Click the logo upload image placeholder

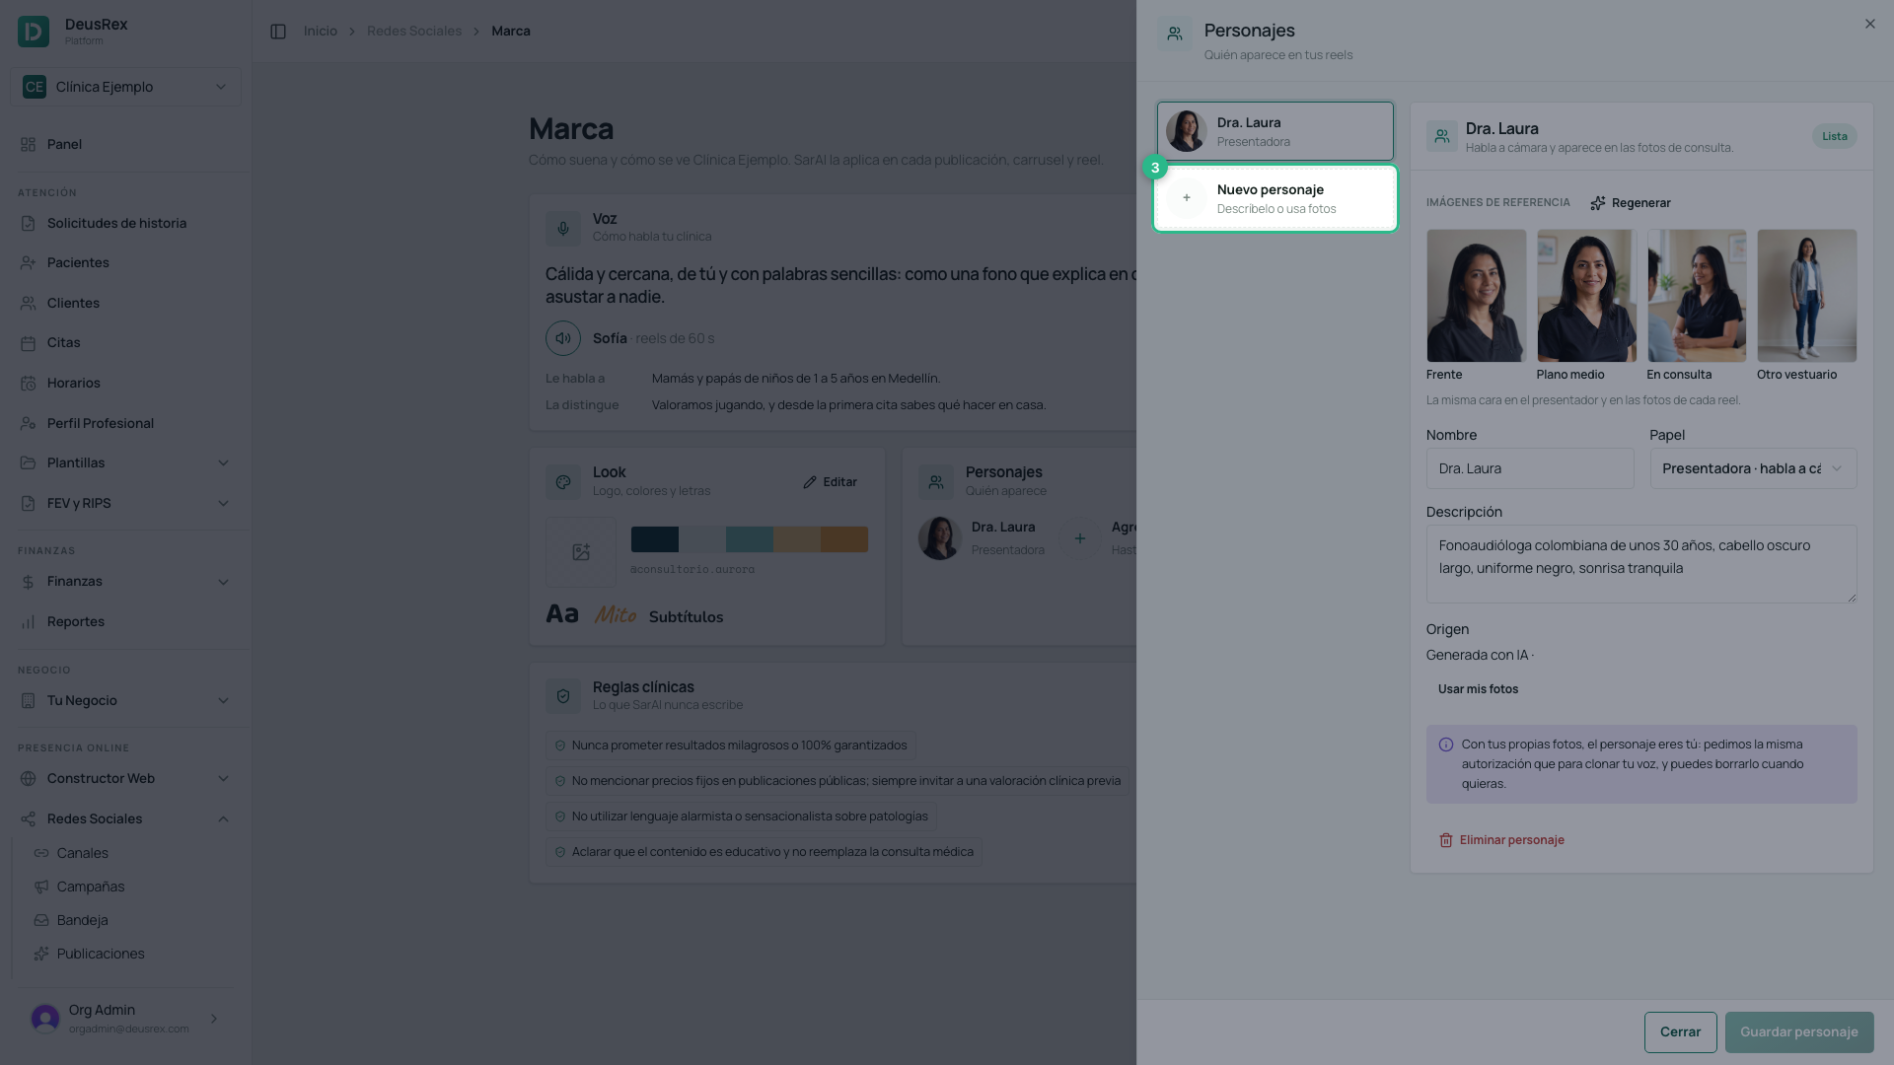click(x=581, y=552)
